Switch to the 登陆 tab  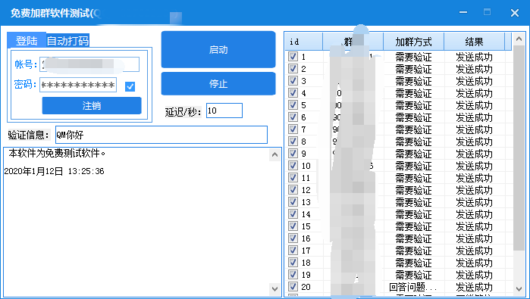[27, 40]
